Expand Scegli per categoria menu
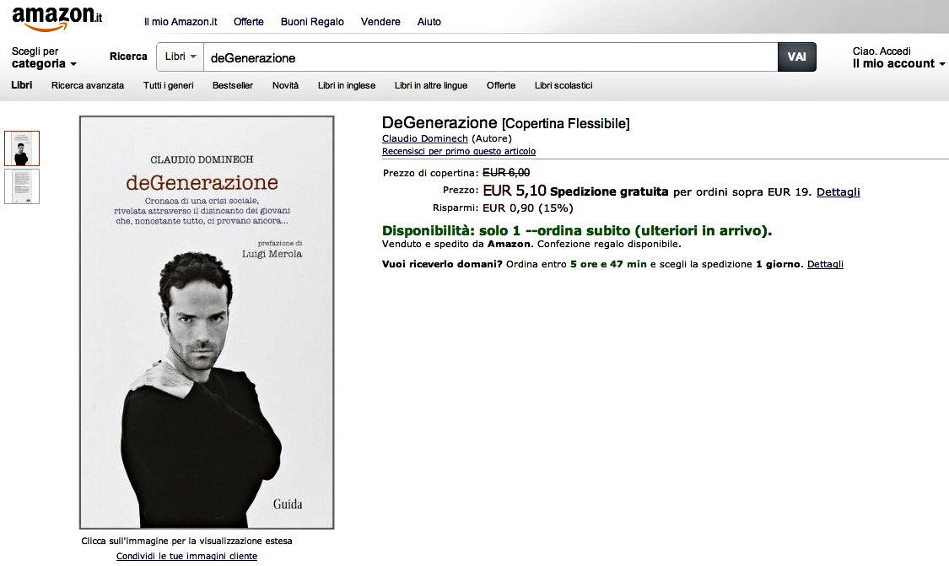Screen dimensions: 949x566 [44, 57]
